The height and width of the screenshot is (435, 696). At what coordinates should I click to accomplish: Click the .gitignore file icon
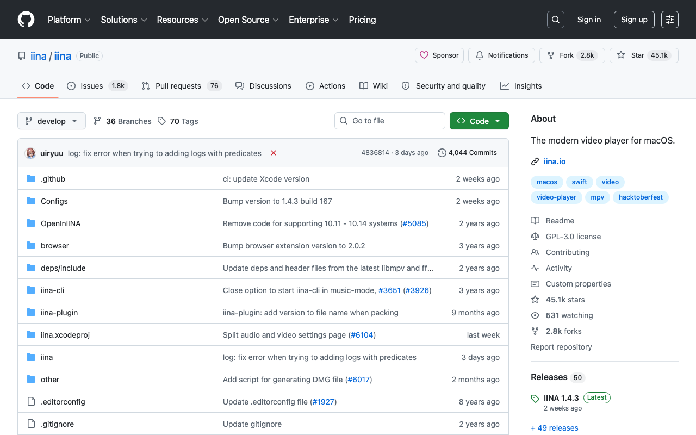[x=31, y=424]
